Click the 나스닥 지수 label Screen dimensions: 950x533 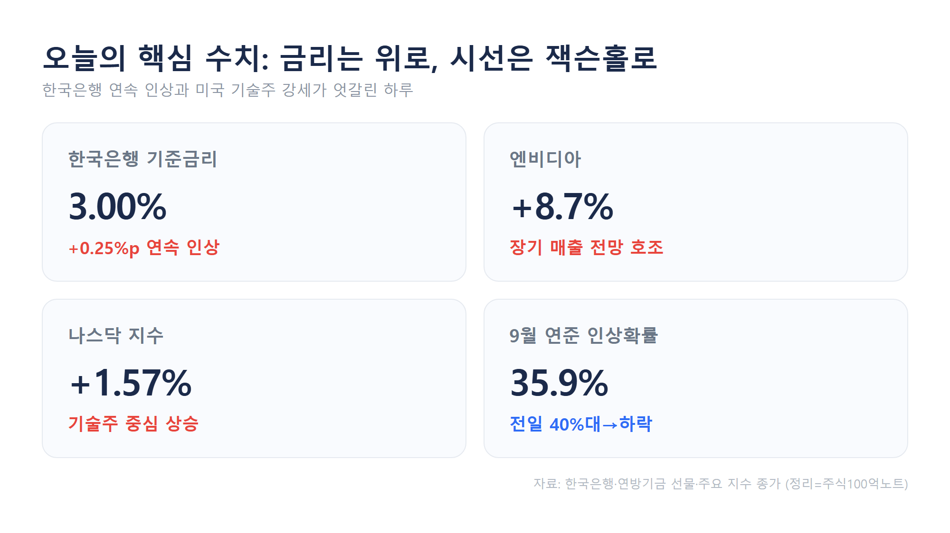tap(116, 335)
